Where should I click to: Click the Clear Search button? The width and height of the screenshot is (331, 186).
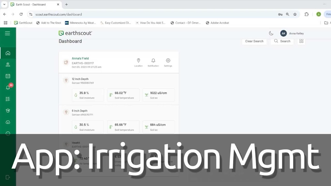pyautogui.click(x=254, y=41)
